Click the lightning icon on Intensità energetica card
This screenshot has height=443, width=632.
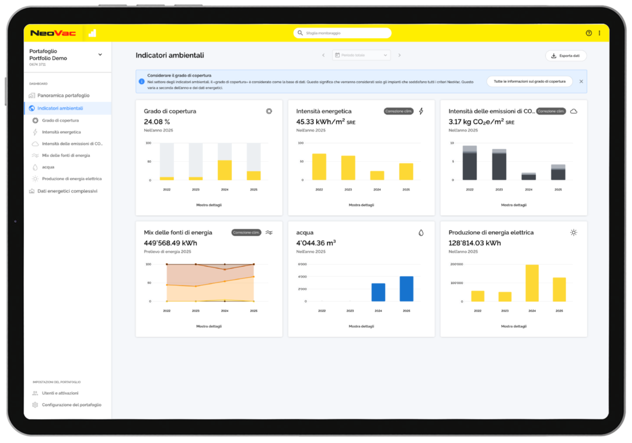coord(421,111)
